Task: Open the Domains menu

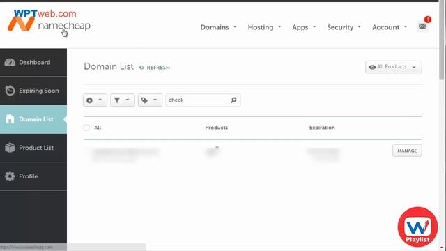Action: (218, 27)
